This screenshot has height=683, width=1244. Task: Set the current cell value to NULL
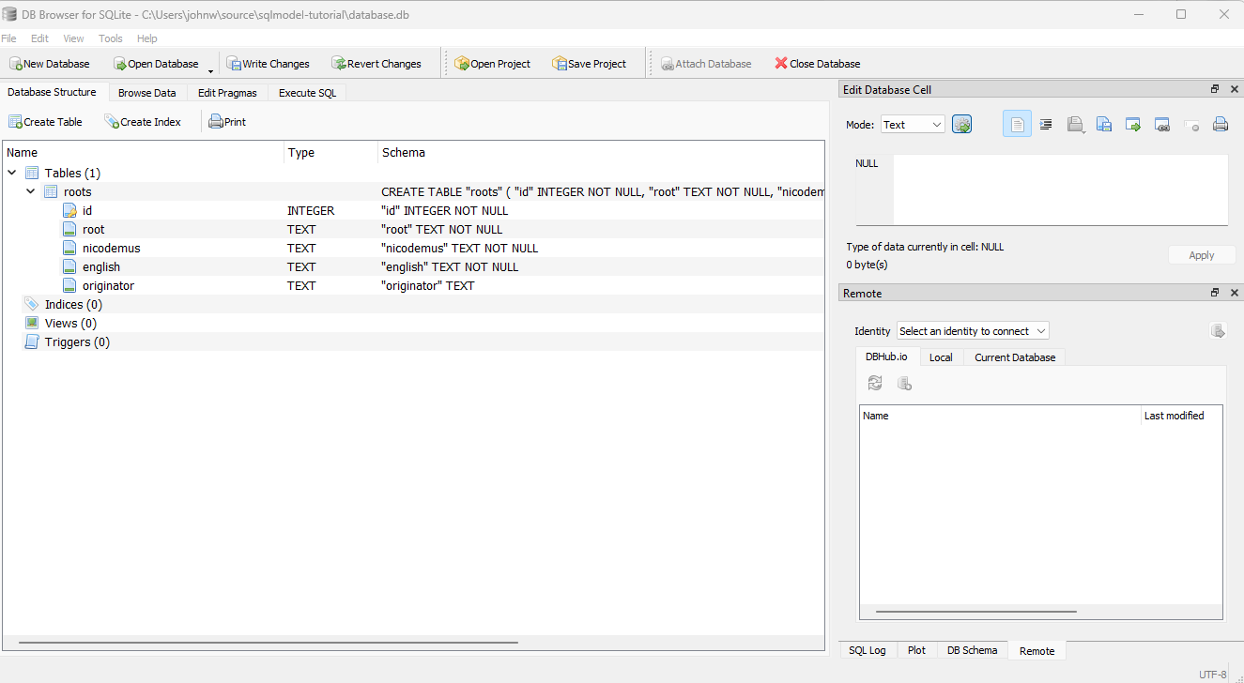click(1192, 123)
